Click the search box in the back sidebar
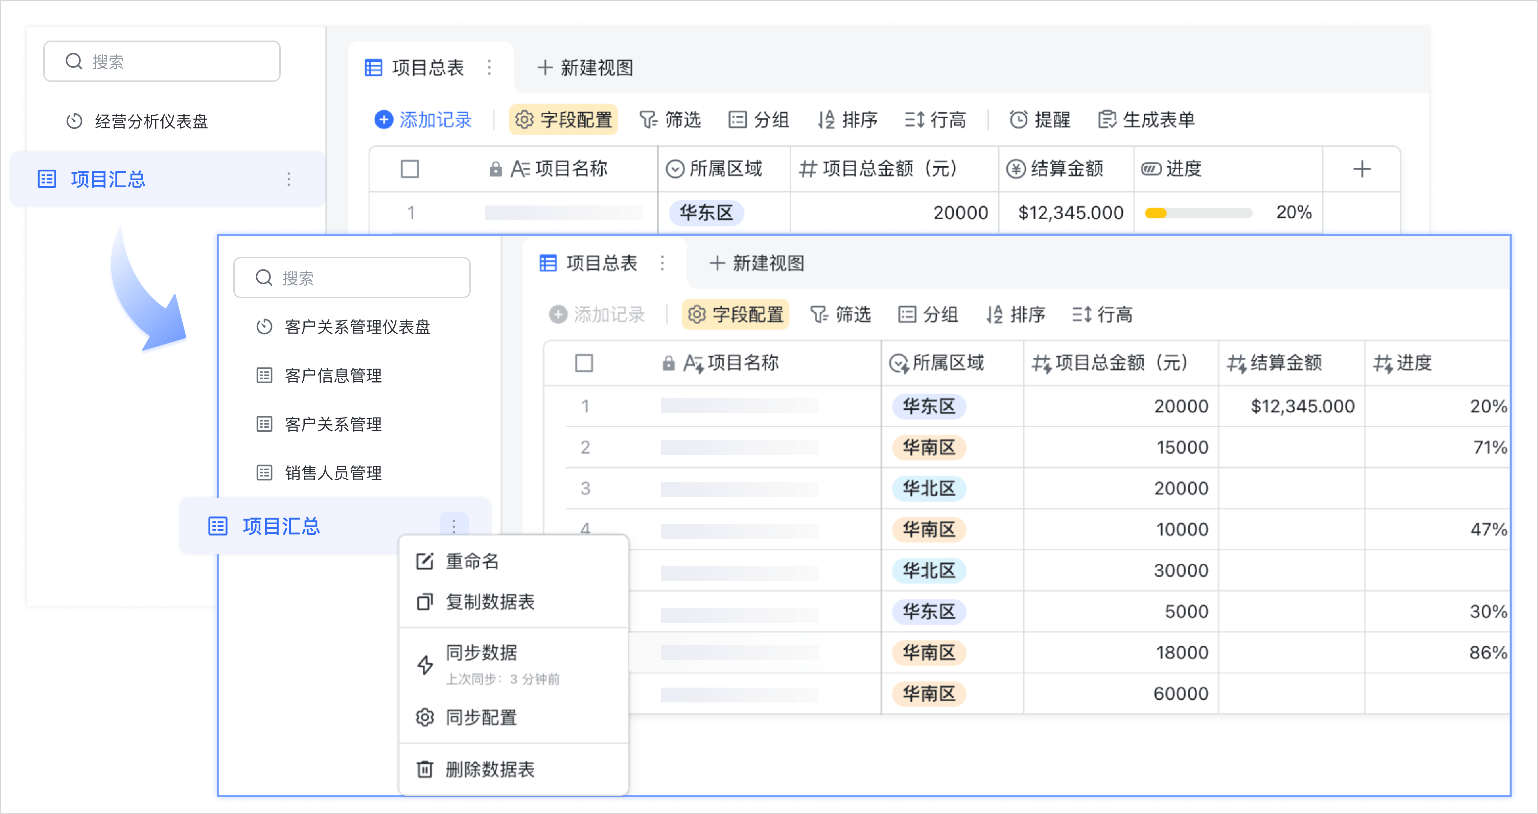This screenshot has height=814, width=1538. (162, 62)
